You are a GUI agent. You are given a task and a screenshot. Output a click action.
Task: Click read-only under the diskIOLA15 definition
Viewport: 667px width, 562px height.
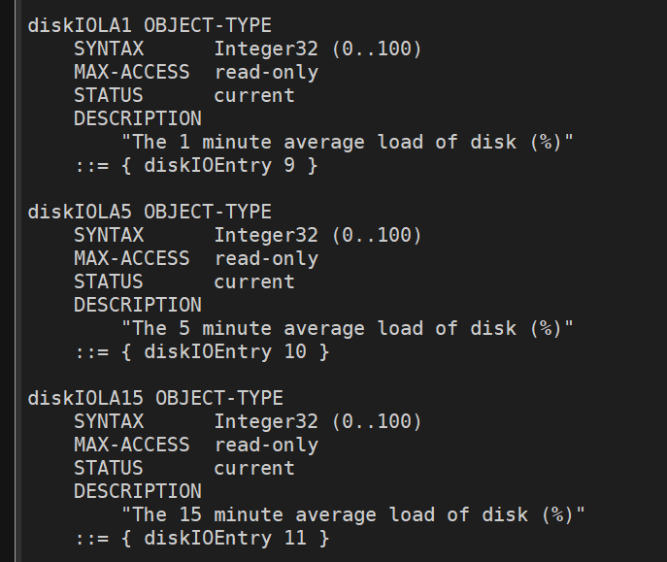point(266,445)
